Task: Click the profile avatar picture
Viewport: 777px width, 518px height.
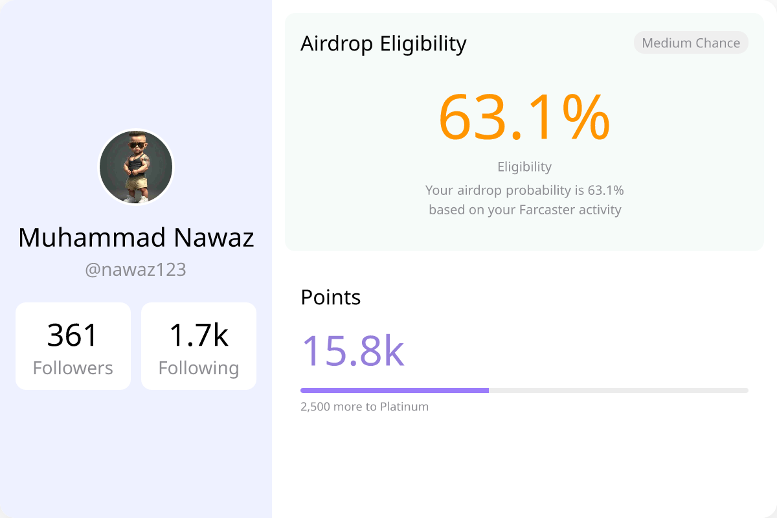Action: (x=136, y=166)
